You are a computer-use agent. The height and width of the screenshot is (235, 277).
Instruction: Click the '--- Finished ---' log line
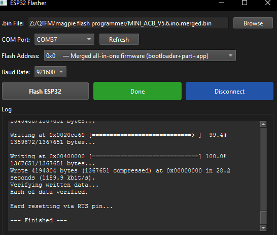point(39,220)
